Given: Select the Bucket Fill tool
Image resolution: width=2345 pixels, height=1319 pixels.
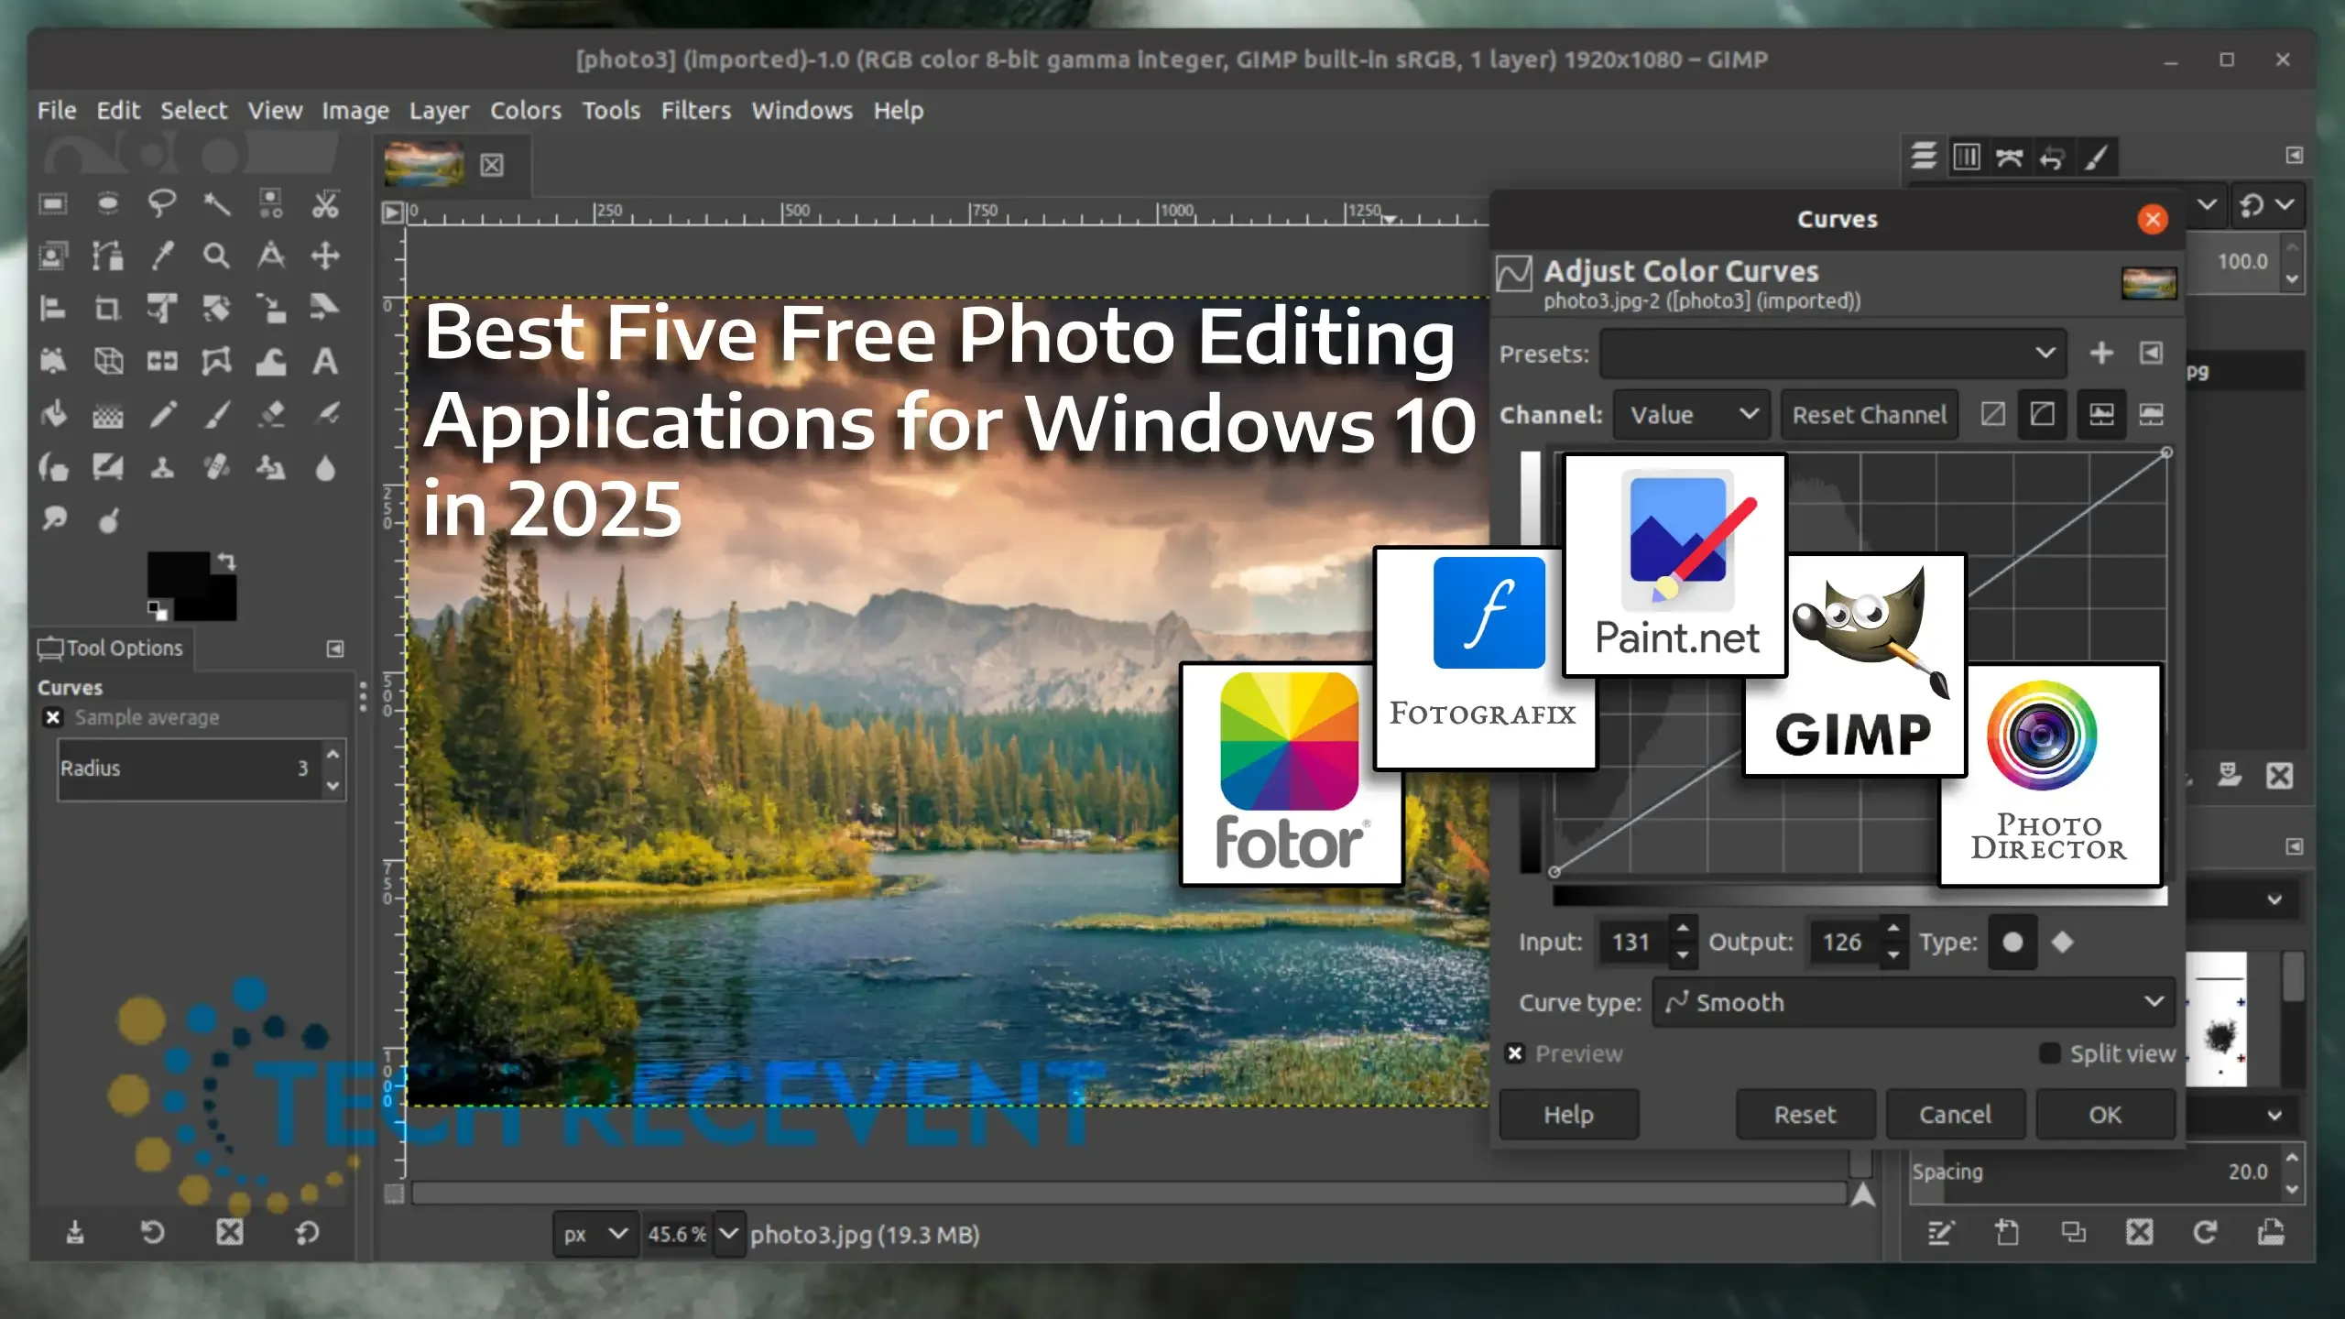Looking at the screenshot, I should (53, 415).
